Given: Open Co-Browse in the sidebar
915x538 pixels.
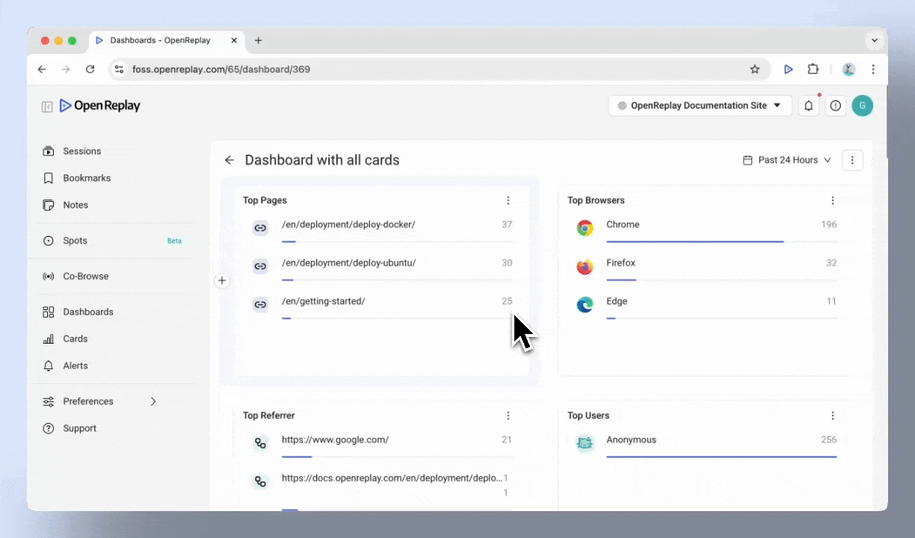Looking at the screenshot, I should 86,276.
